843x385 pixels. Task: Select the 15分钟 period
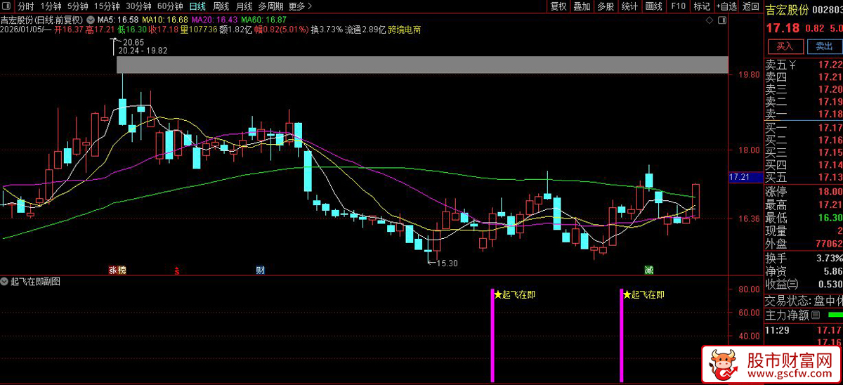pyautogui.click(x=107, y=6)
